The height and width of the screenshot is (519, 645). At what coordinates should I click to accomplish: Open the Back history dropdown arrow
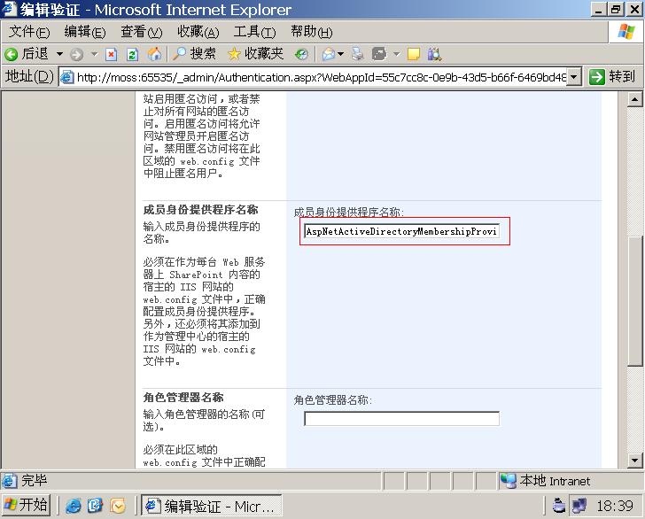click(x=59, y=54)
